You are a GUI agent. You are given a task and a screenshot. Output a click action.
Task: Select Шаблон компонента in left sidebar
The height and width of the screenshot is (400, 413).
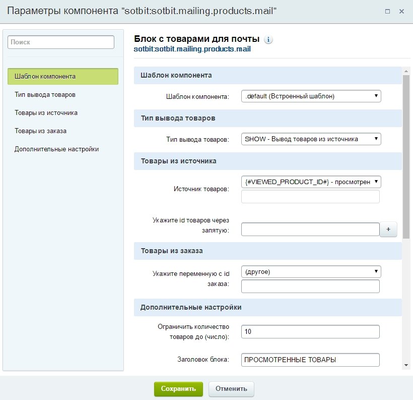click(x=63, y=77)
